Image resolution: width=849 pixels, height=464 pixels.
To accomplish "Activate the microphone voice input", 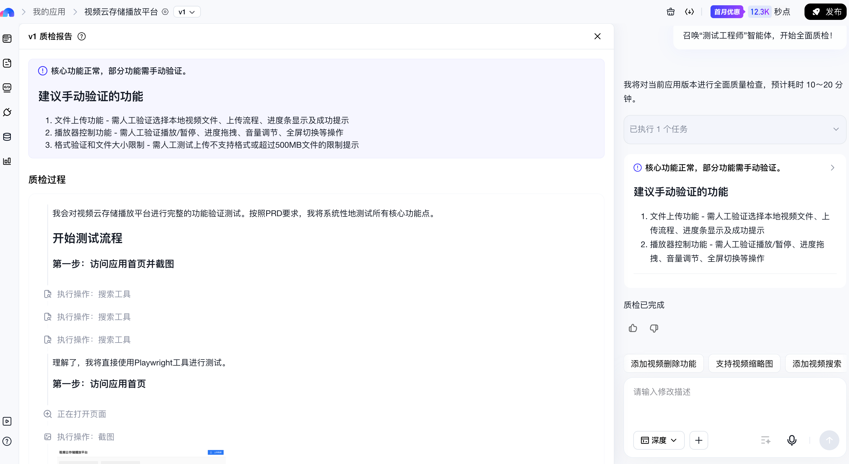I will 792,440.
